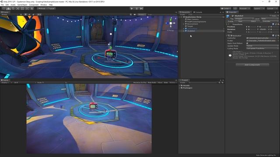The height and width of the screenshot is (157, 280).
Task: Select the Hand tool in toolbar
Action: point(3,9)
